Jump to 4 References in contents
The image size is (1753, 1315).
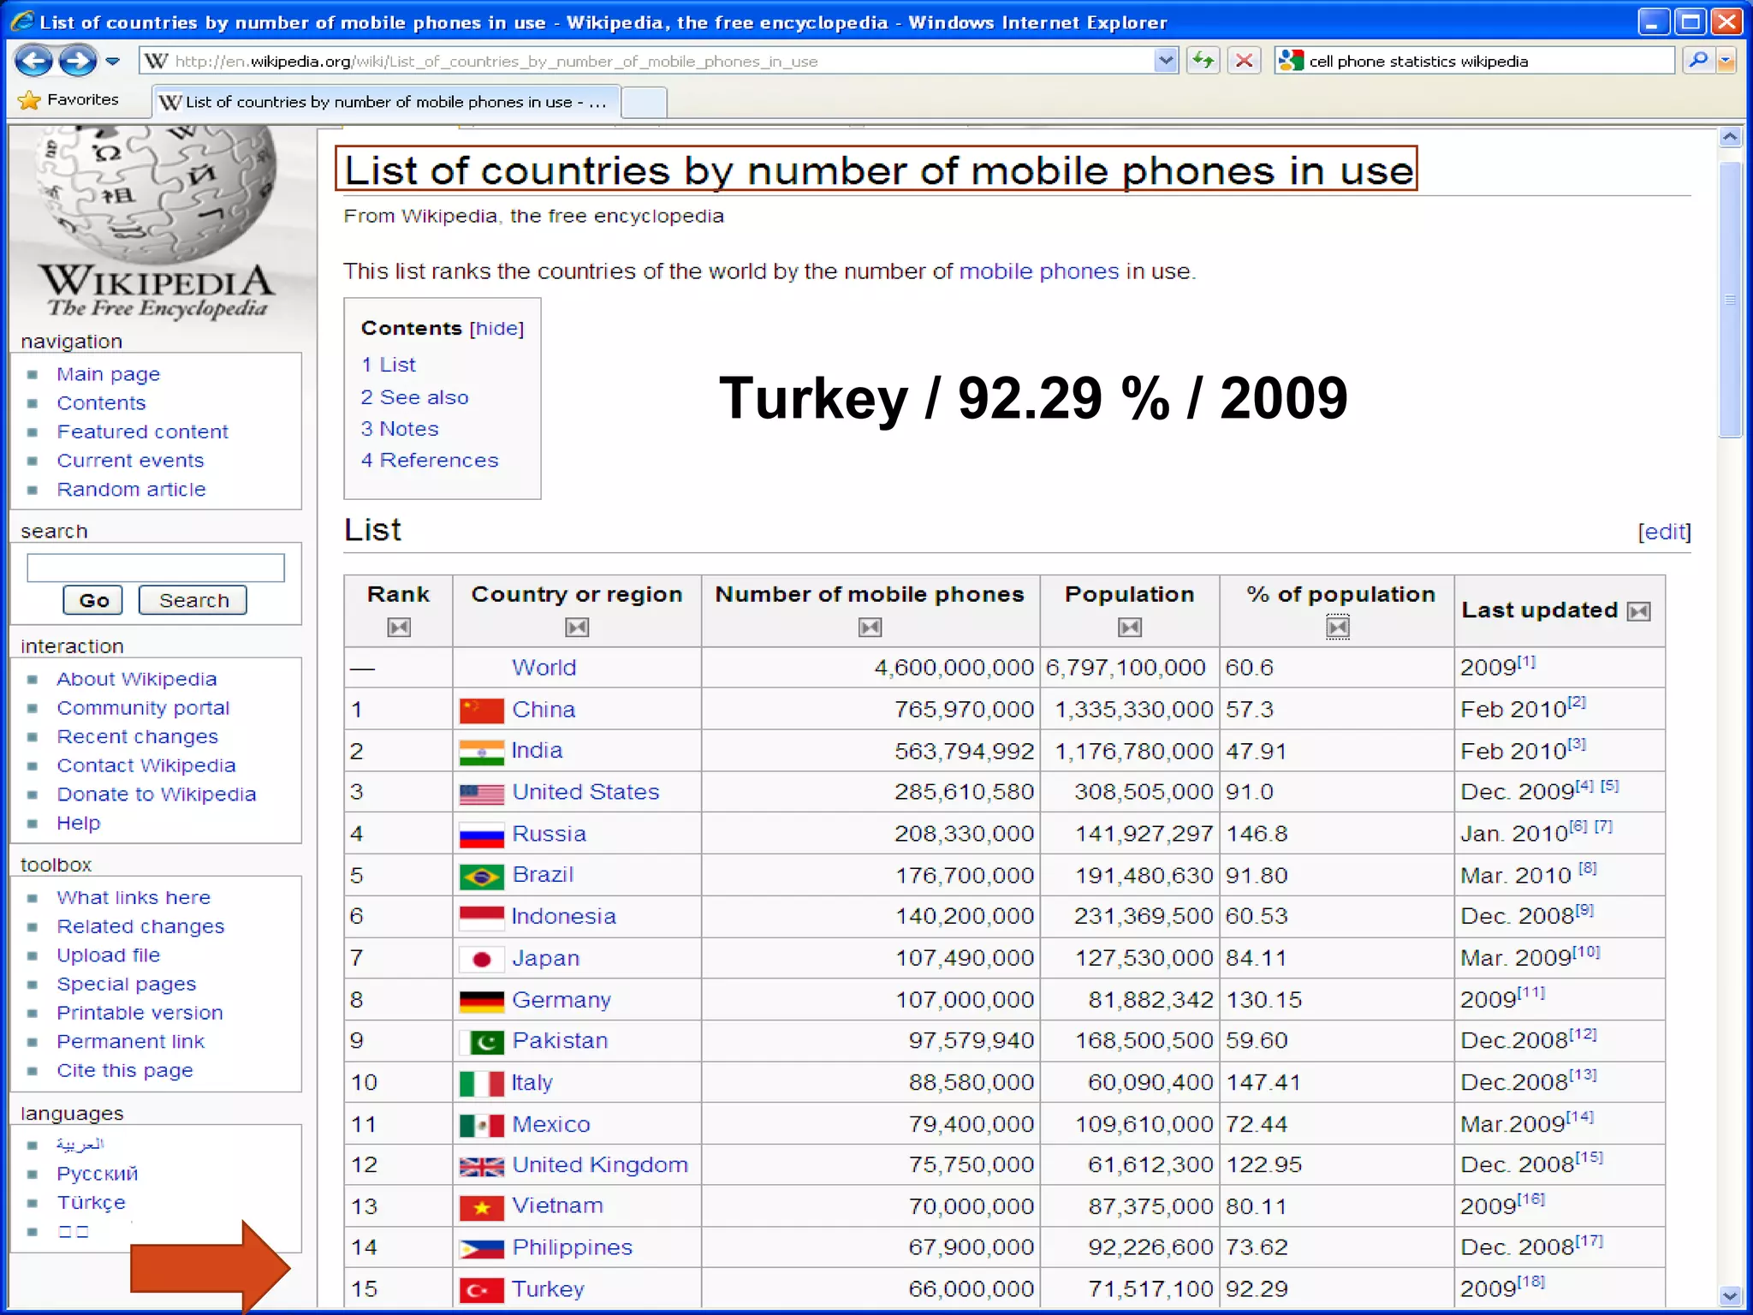coord(429,461)
